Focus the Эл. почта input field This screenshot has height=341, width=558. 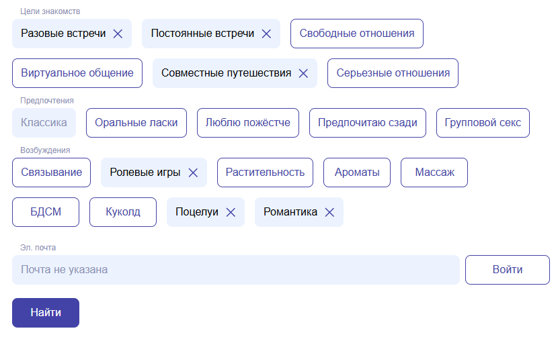235,270
